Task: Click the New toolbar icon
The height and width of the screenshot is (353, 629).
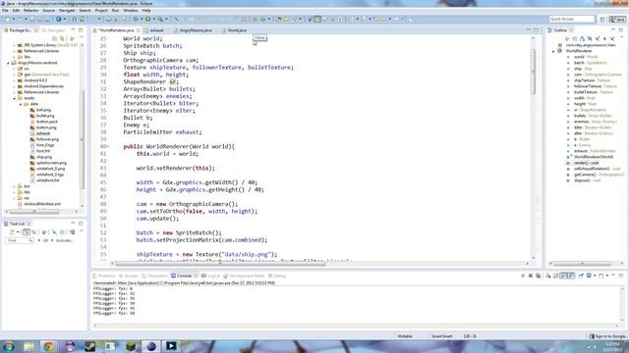Action: pos(7,19)
